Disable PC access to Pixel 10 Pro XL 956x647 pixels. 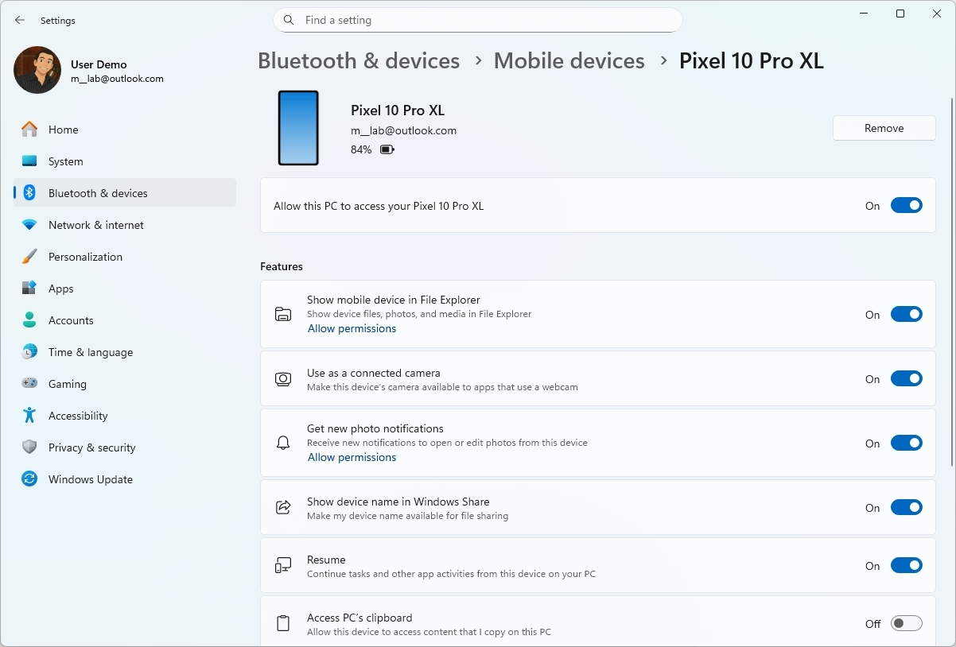click(x=906, y=205)
